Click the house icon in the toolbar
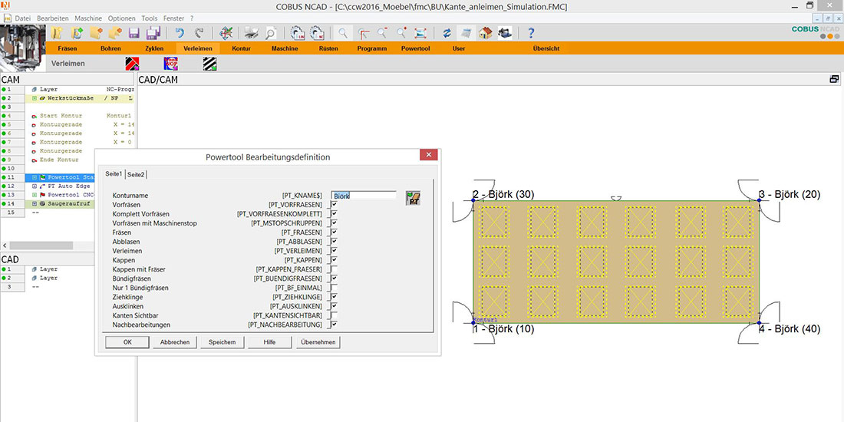Viewport: 844px width, 422px height. point(486,33)
